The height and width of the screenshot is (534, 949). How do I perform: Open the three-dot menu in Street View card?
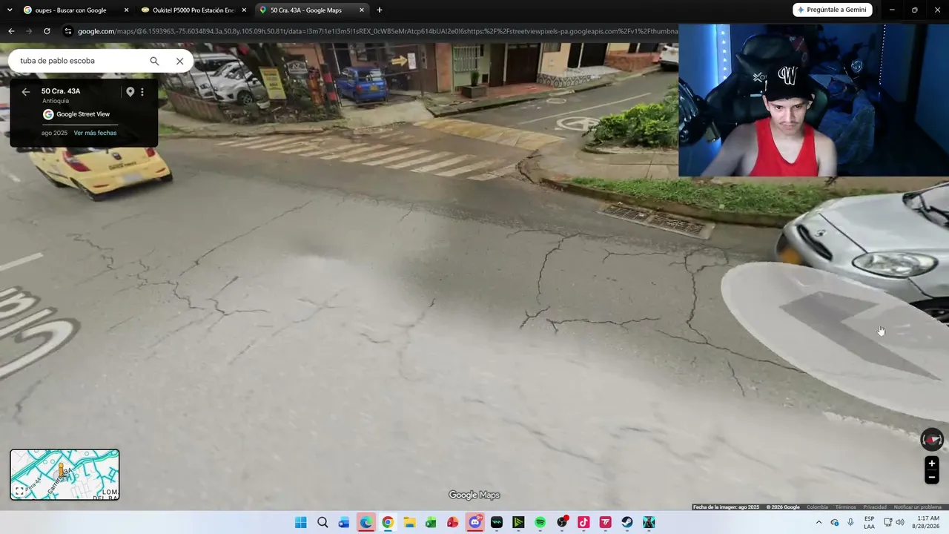pos(142,92)
